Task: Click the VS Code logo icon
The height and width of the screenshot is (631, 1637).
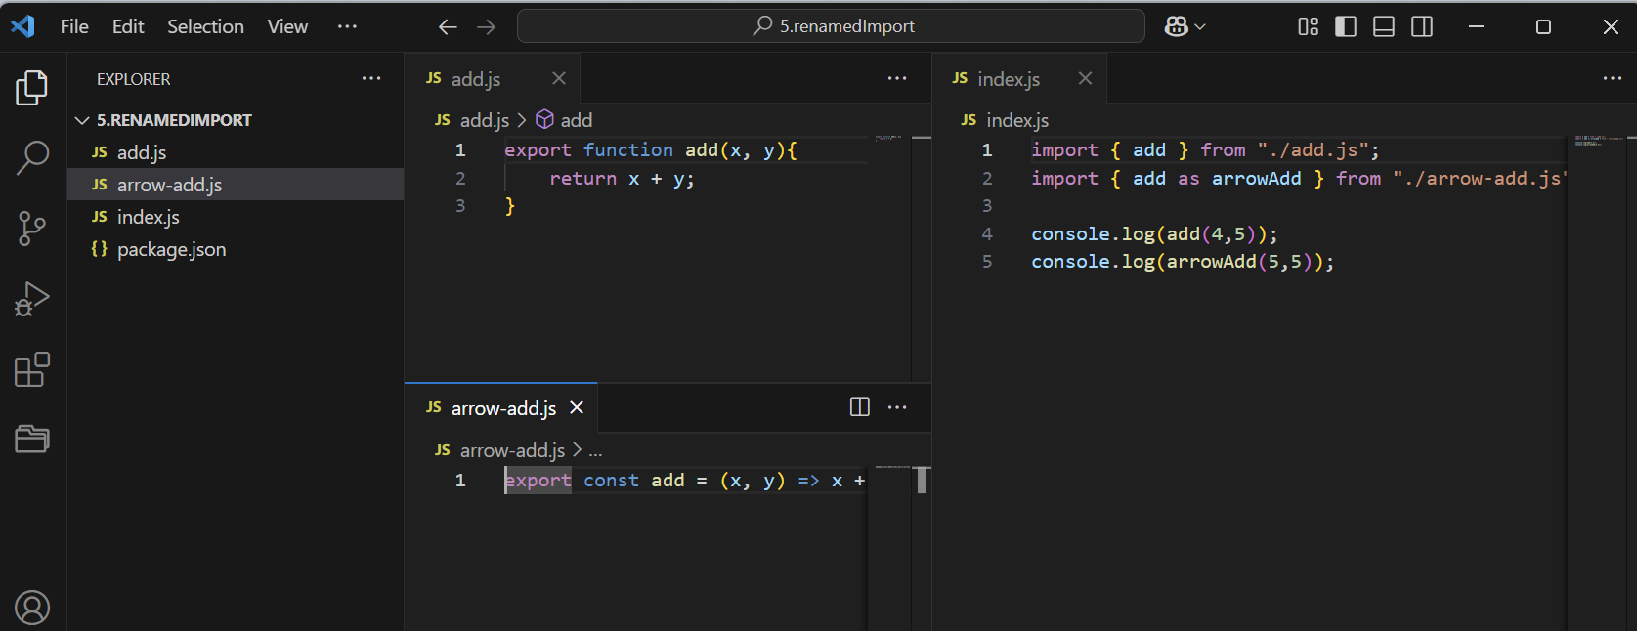Action: point(22,26)
